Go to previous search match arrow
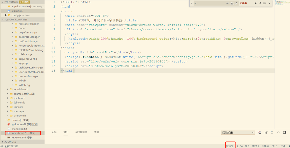This screenshot has width=290, height=148. point(256,3)
